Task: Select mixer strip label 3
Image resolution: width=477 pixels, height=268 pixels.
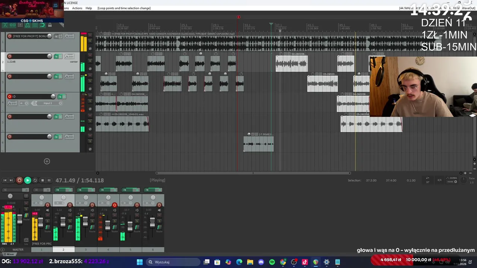Action: click(x=86, y=249)
